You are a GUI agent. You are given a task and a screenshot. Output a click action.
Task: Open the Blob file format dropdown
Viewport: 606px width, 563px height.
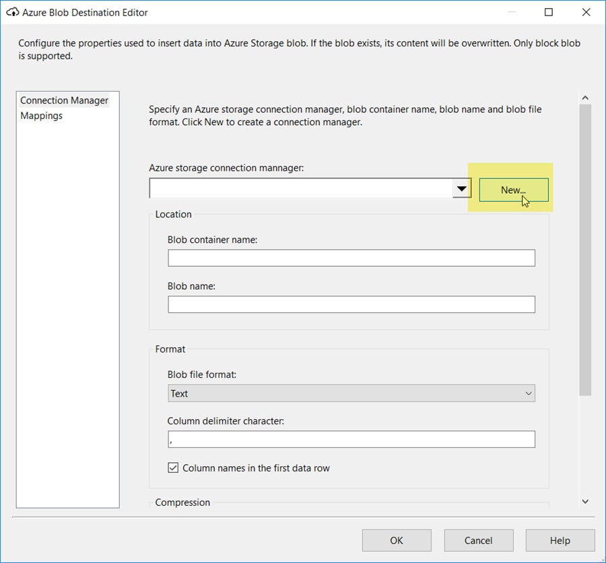click(351, 393)
